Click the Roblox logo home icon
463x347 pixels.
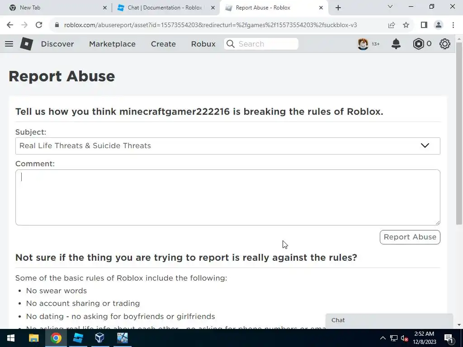tap(26, 44)
